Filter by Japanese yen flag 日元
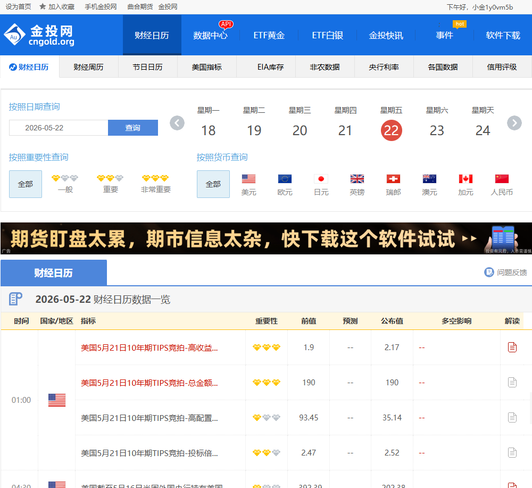The image size is (532, 488). [x=321, y=179]
